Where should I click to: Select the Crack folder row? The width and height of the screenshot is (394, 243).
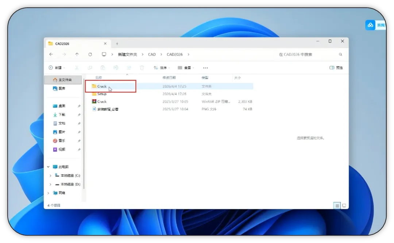172,86
